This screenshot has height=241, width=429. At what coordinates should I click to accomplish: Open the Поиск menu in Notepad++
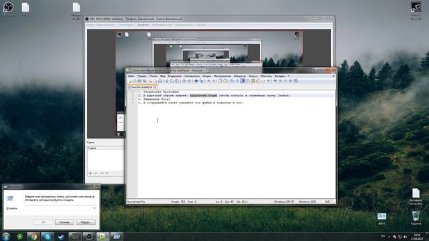coord(154,76)
